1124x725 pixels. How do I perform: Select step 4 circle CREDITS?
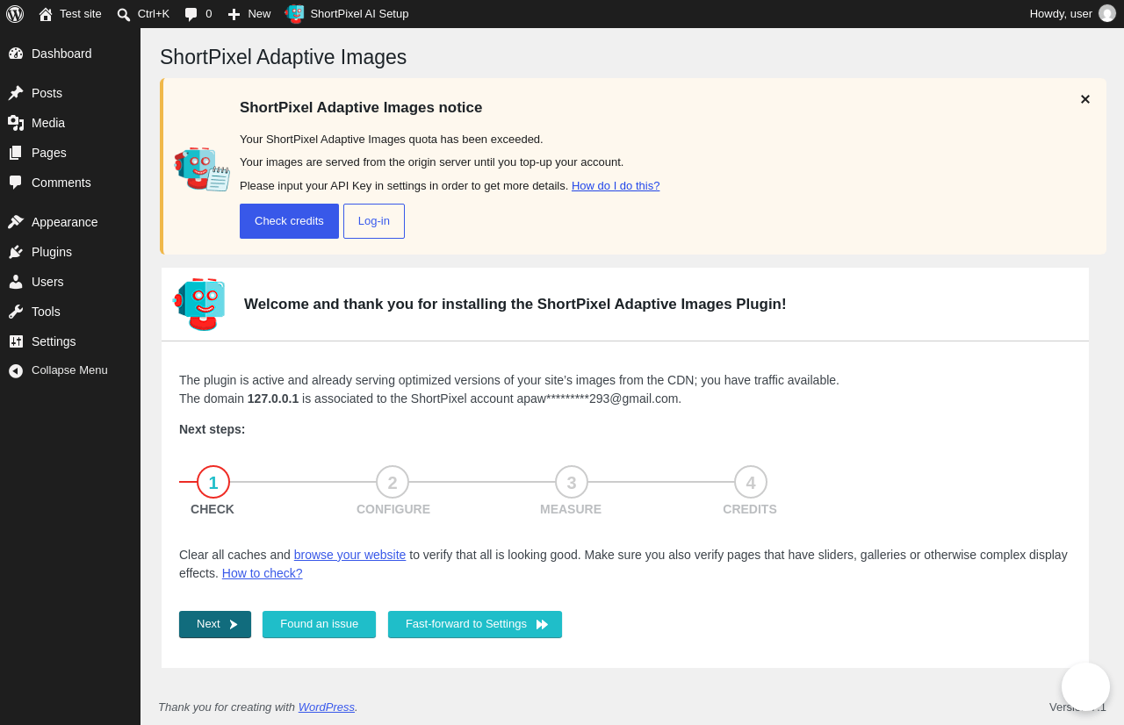(751, 482)
